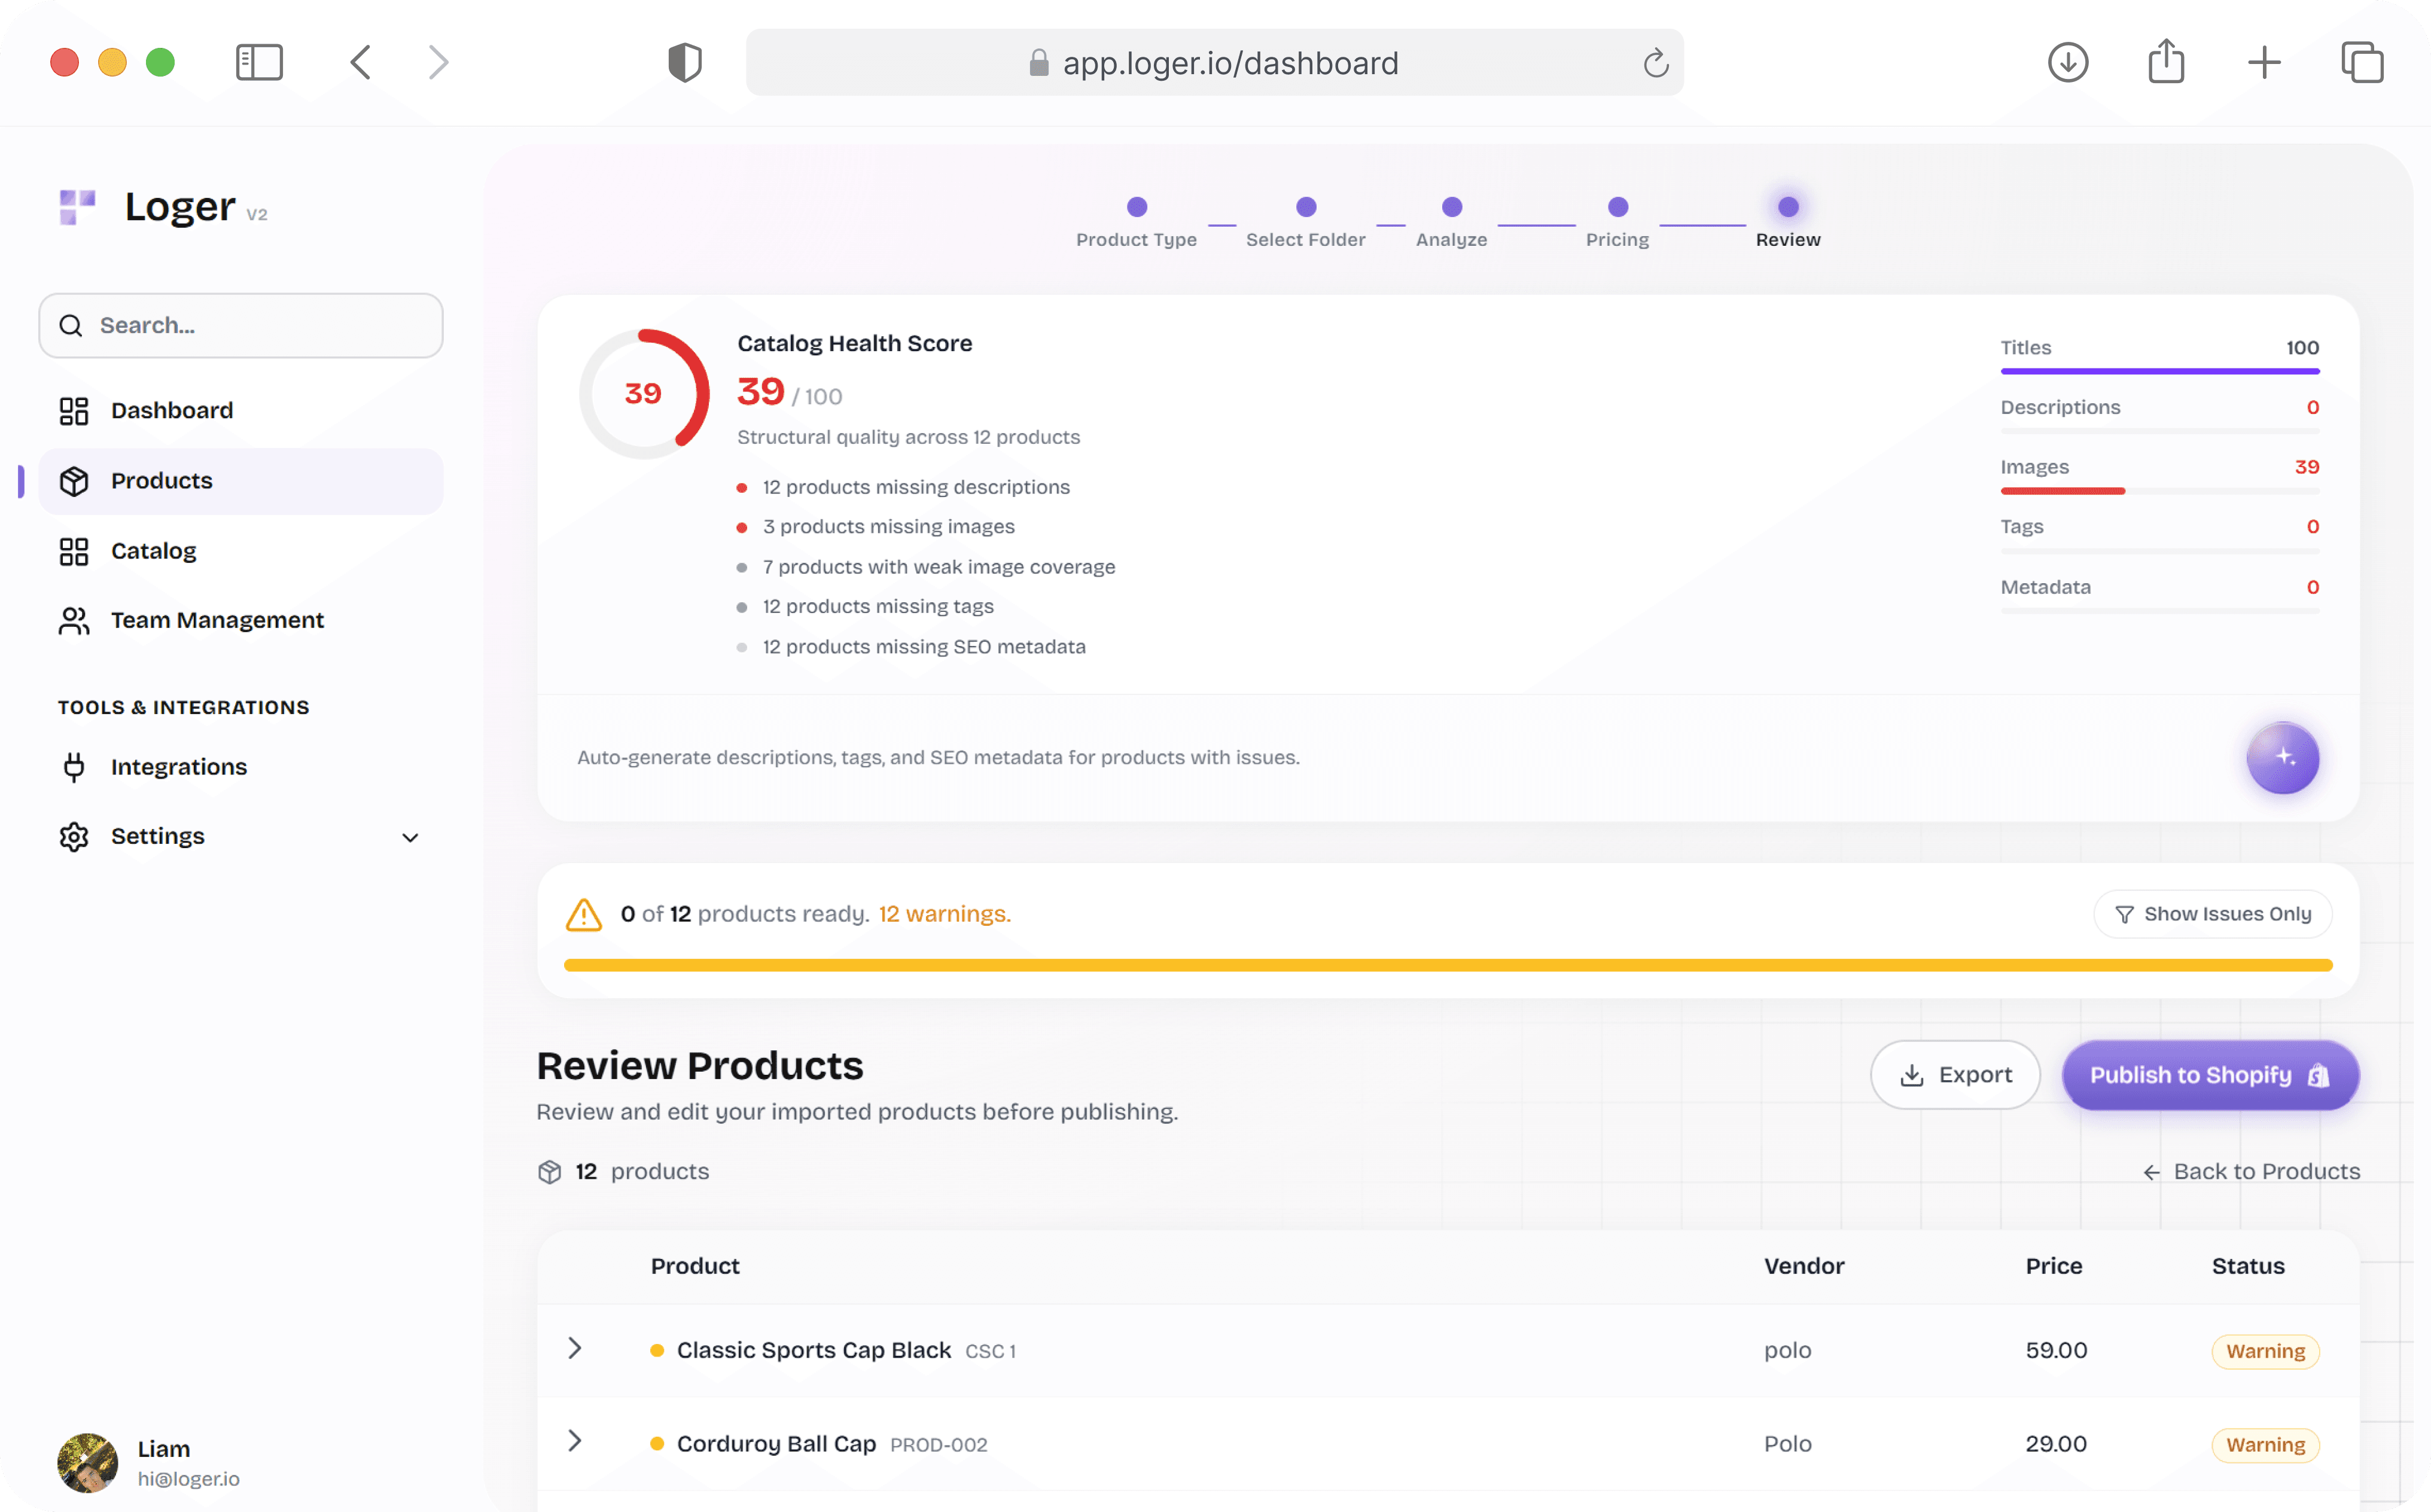Select the Products box icon in sidebar
Screen dimensions: 2431x1512
pyautogui.click(x=74, y=480)
